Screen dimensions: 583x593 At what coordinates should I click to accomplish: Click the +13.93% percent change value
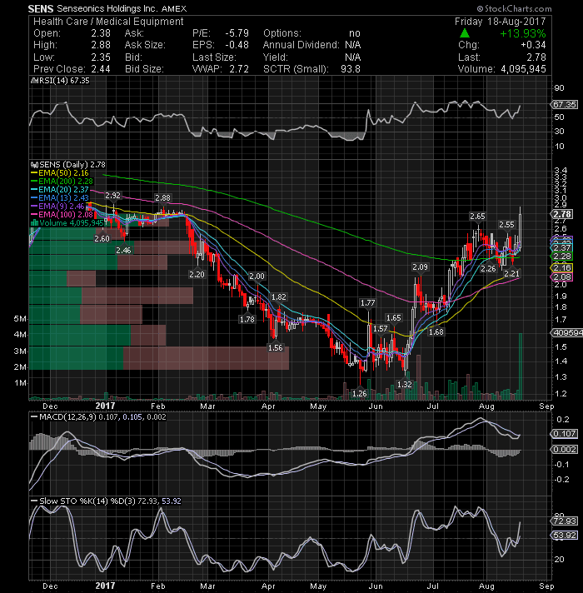523,33
